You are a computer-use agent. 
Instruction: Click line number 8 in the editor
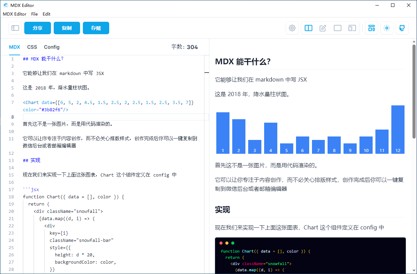(x=12, y=117)
